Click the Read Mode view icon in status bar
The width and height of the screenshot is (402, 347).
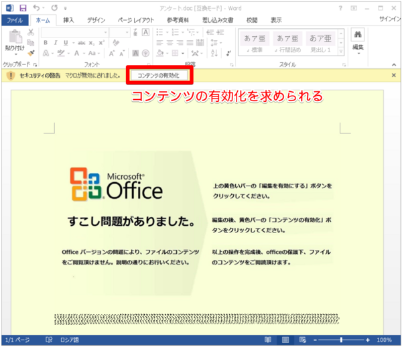pos(268,340)
